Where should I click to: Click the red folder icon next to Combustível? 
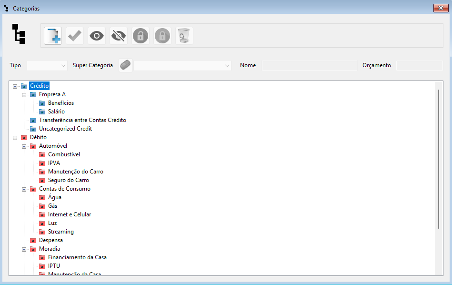(42, 154)
